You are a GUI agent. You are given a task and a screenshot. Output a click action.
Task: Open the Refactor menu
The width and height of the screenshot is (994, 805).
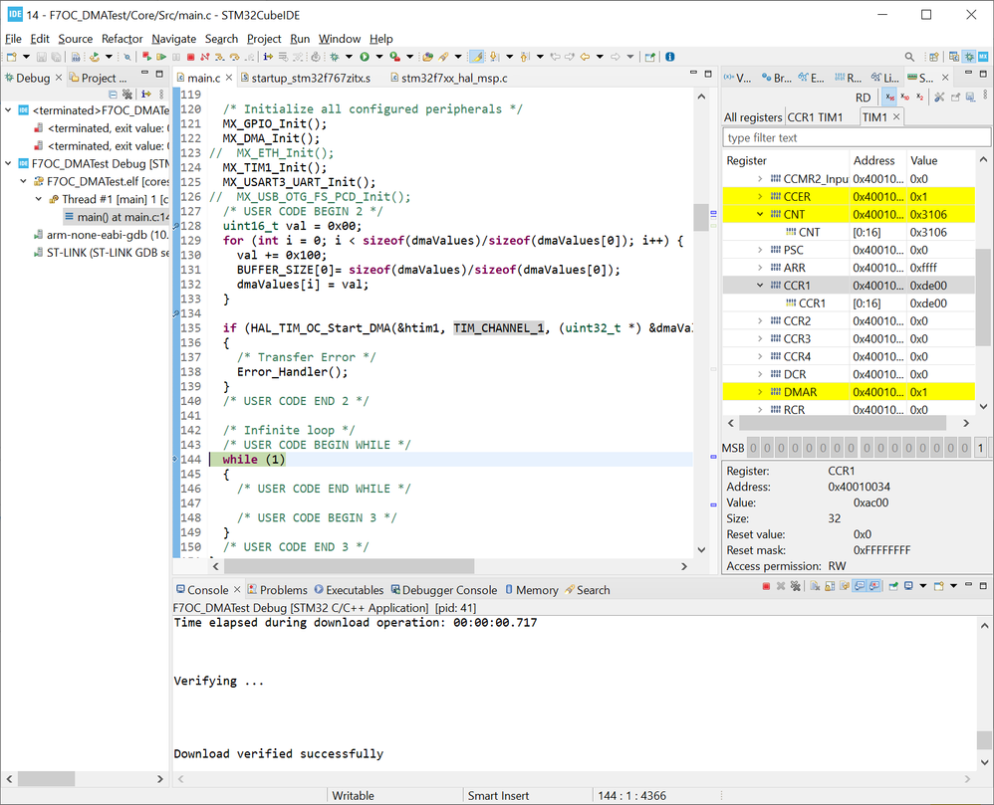point(122,39)
